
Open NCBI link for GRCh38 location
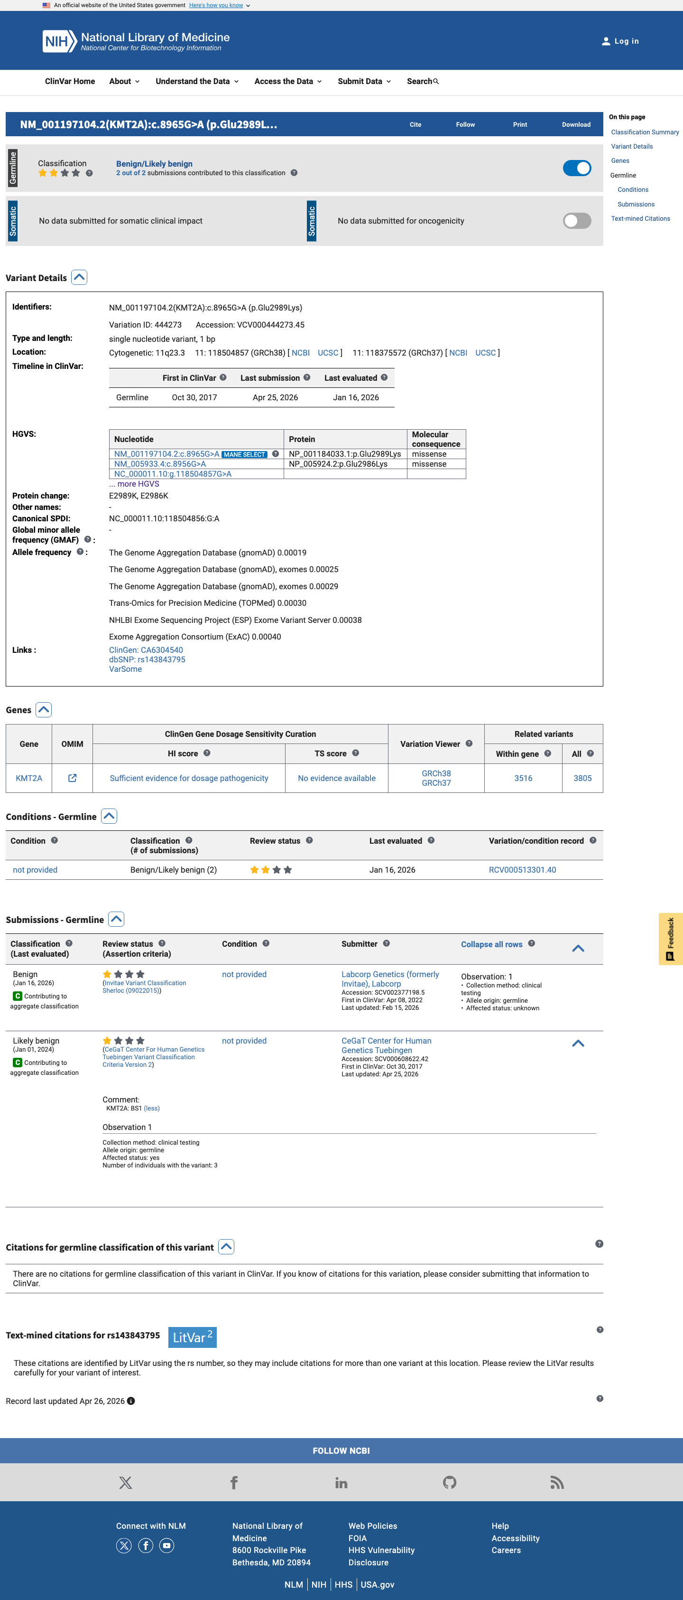(300, 353)
